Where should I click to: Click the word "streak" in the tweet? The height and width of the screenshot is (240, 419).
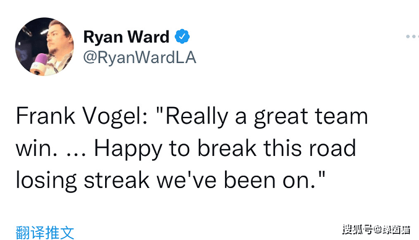117,180
